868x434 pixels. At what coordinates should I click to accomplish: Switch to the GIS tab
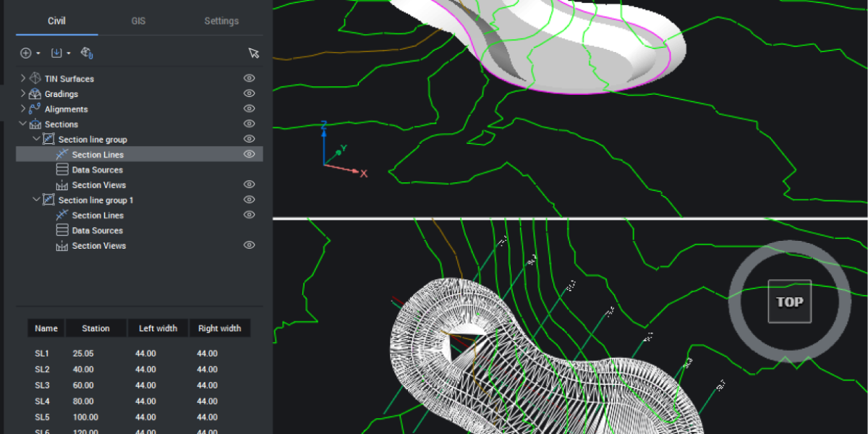click(138, 21)
